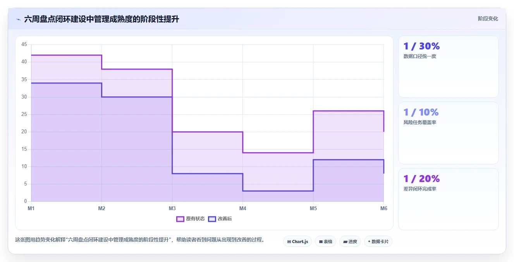Toggle the 原有状态 legend series
The width and height of the screenshot is (514, 262).
[191, 219]
